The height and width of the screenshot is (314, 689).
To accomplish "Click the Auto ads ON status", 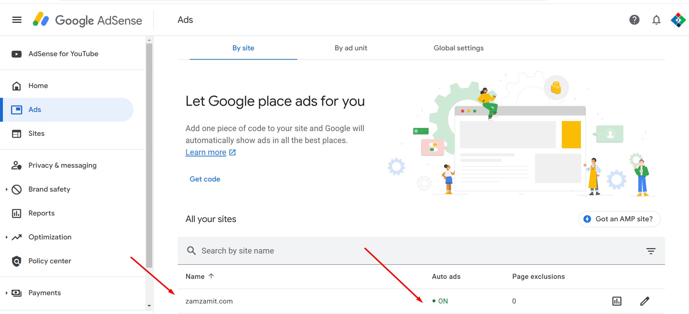I will [x=440, y=301].
